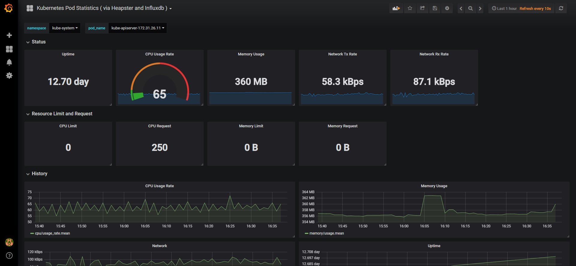Open the Network Tx Rate panel title

343,54
